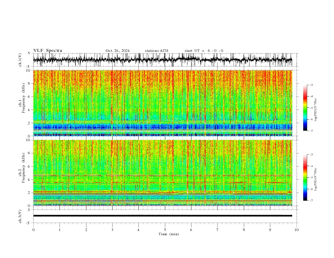
Task: Click the "Time (min)" axis label
Action: pyautogui.click(x=169, y=234)
